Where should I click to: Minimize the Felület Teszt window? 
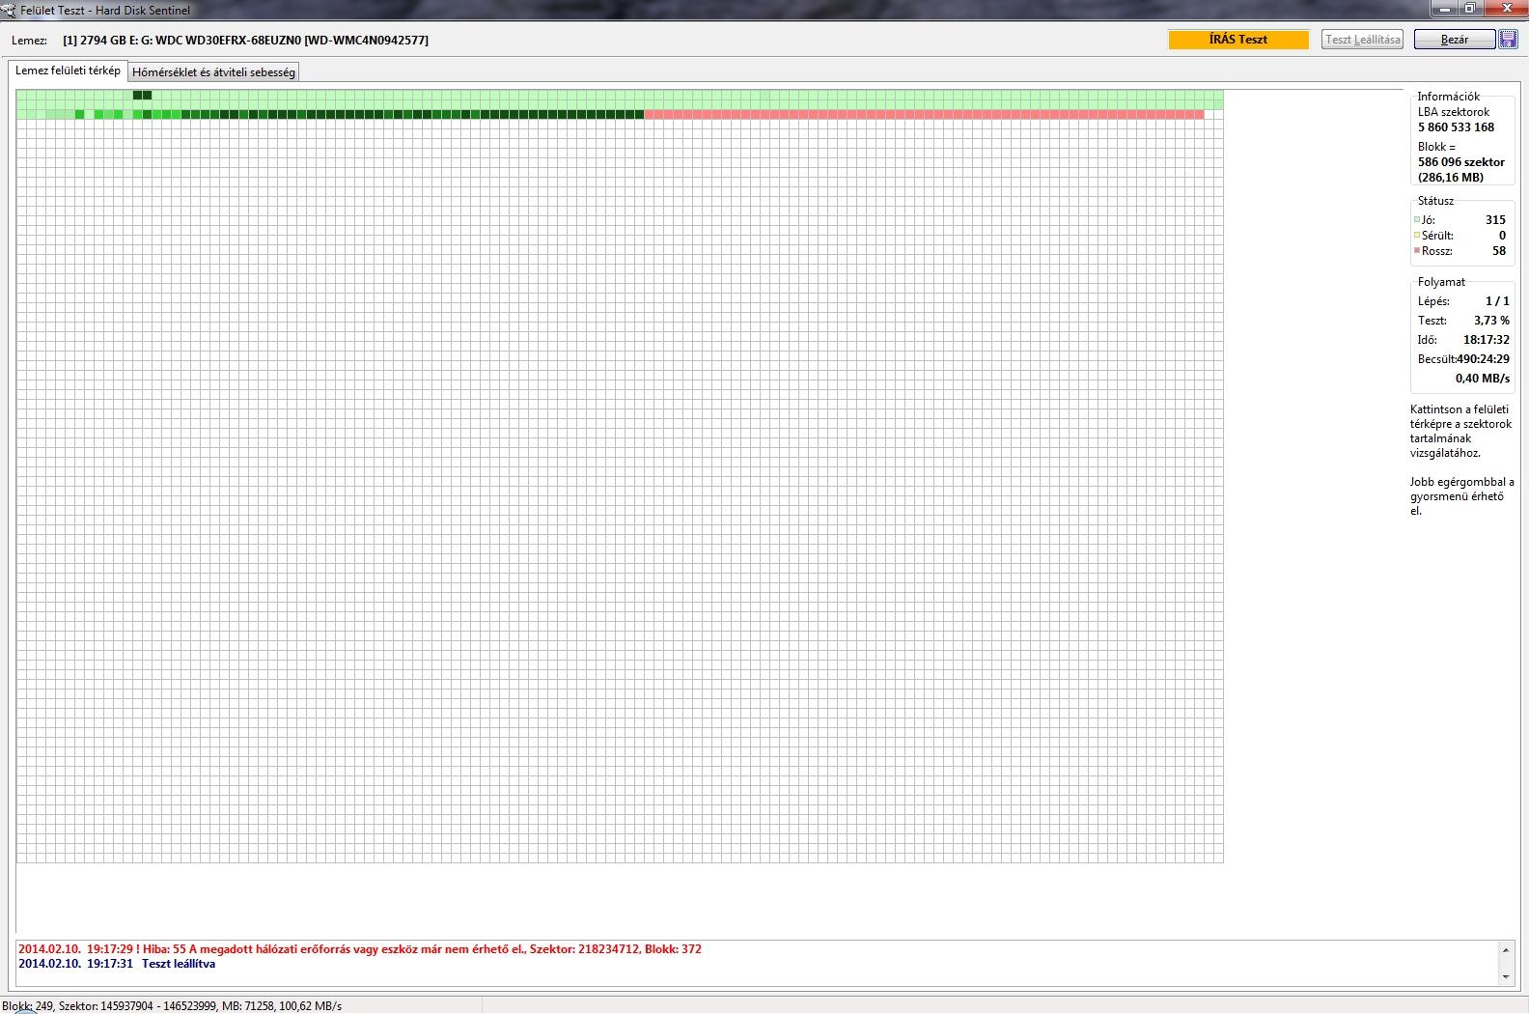point(1445,9)
